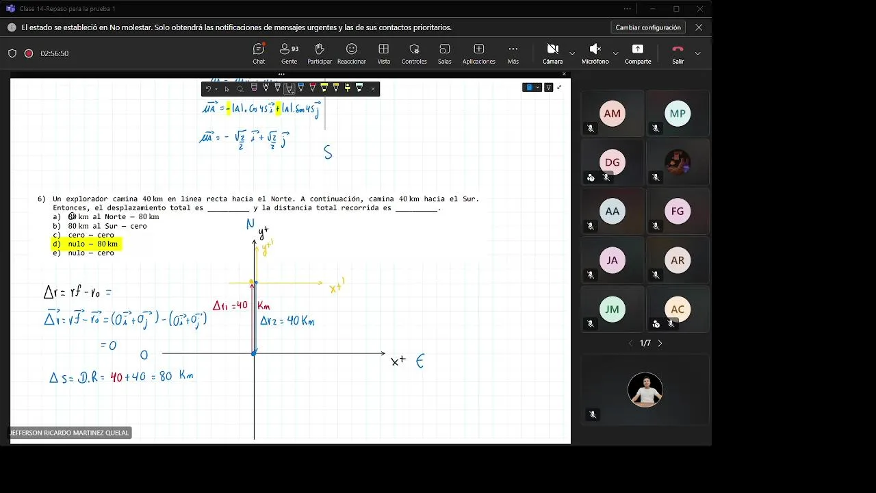Click the badge icon on DG tile
Viewport: 876px width, 493px height.
point(591,177)
